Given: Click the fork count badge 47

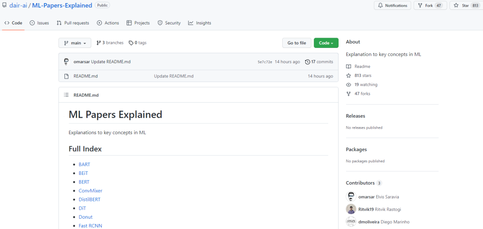Looking at the screenshot, I should [x=439, y=5].
